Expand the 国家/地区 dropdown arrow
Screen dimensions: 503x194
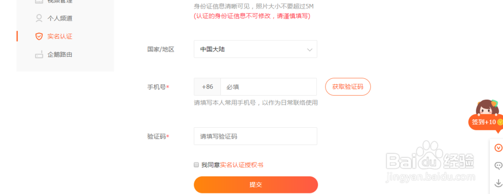click(x=309, y=50)
